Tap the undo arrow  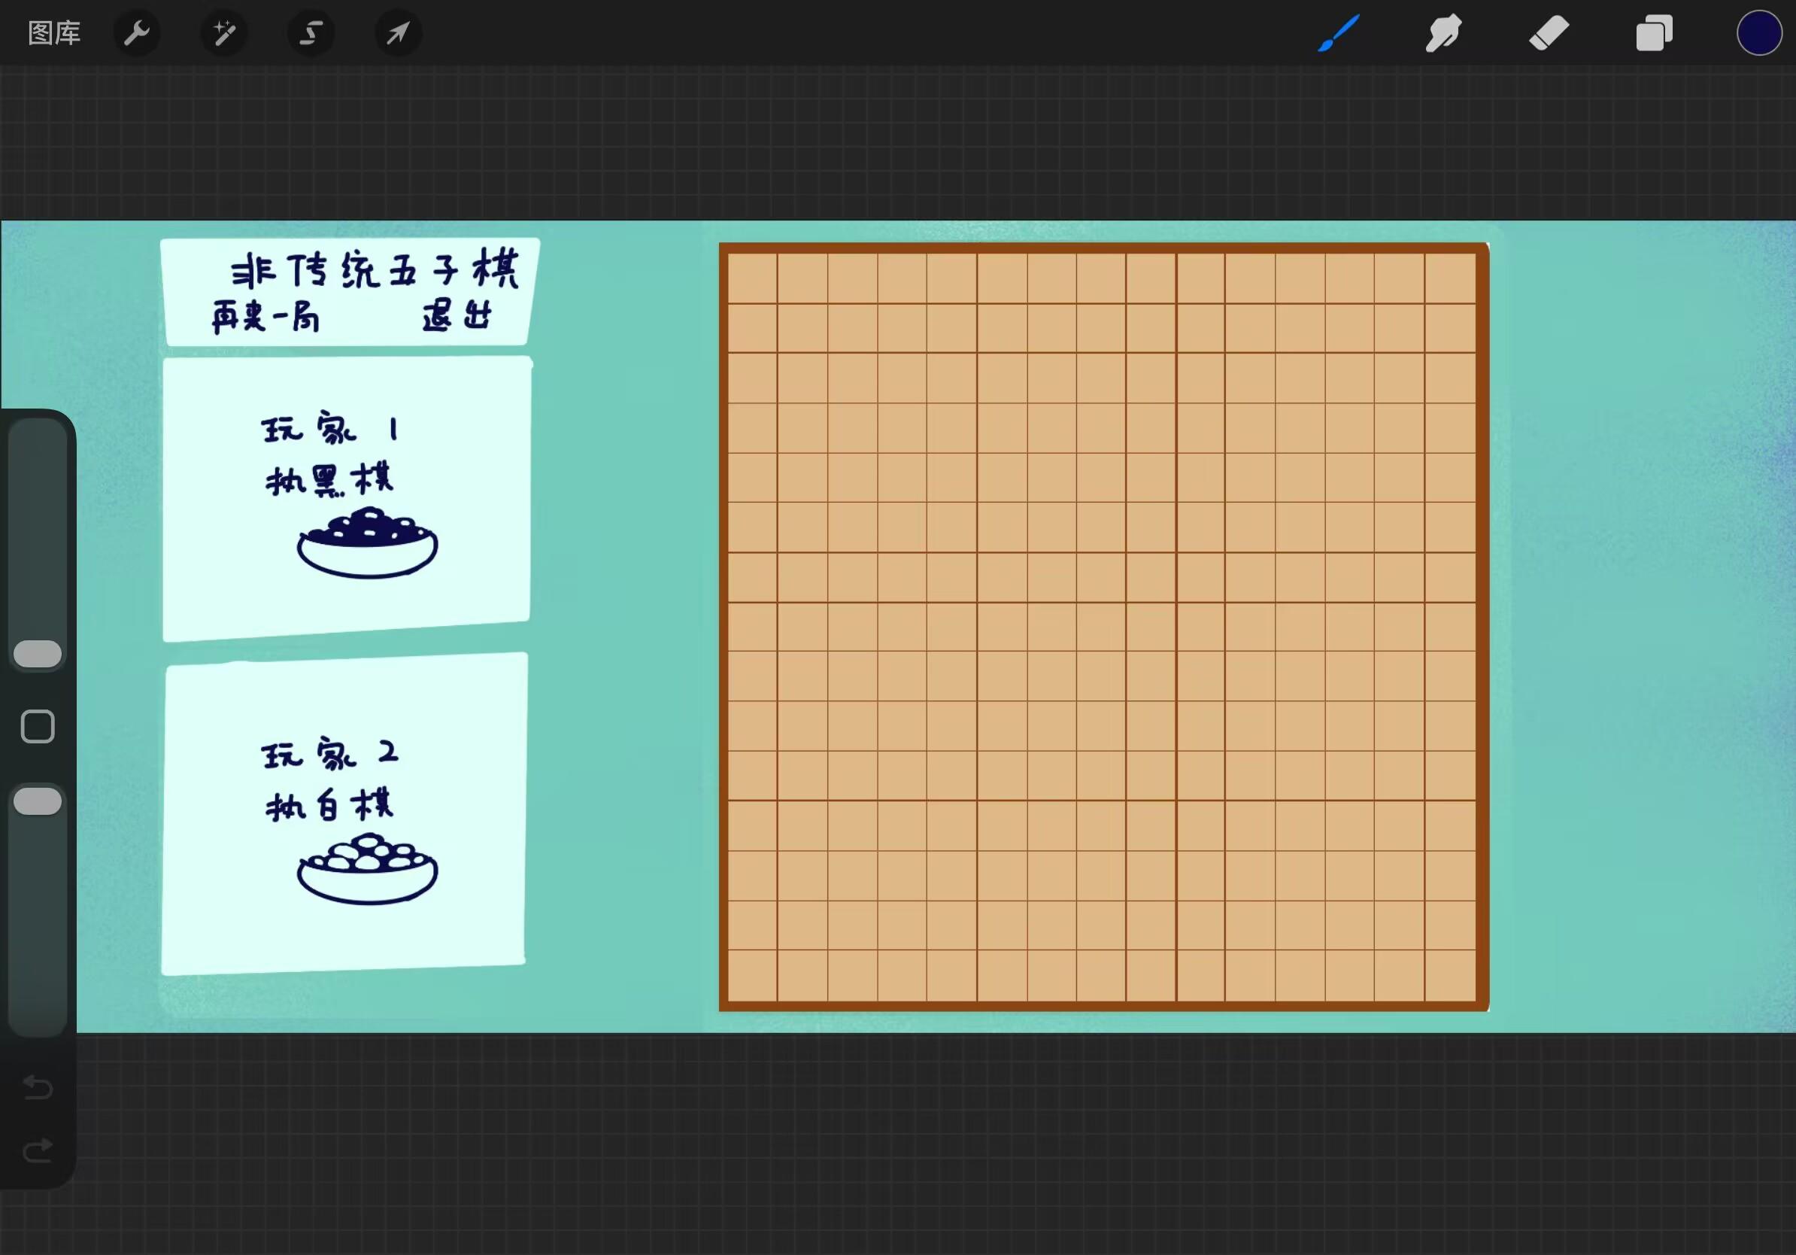point(38,1086)
